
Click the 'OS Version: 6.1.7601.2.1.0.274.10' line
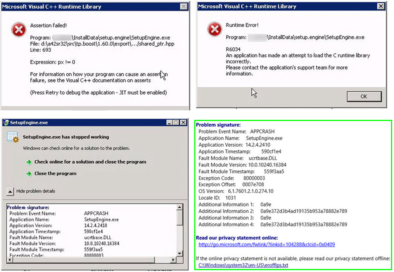(236, 191)
